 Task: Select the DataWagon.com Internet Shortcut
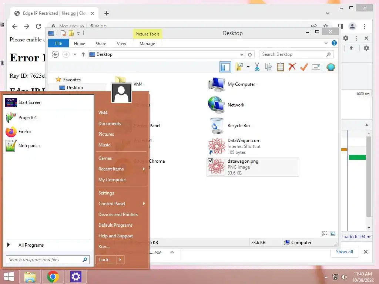click(x=234, y=146)
